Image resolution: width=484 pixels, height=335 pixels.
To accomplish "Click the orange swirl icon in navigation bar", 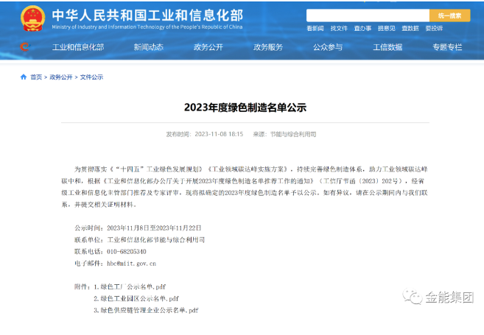I will pos(24,47).
